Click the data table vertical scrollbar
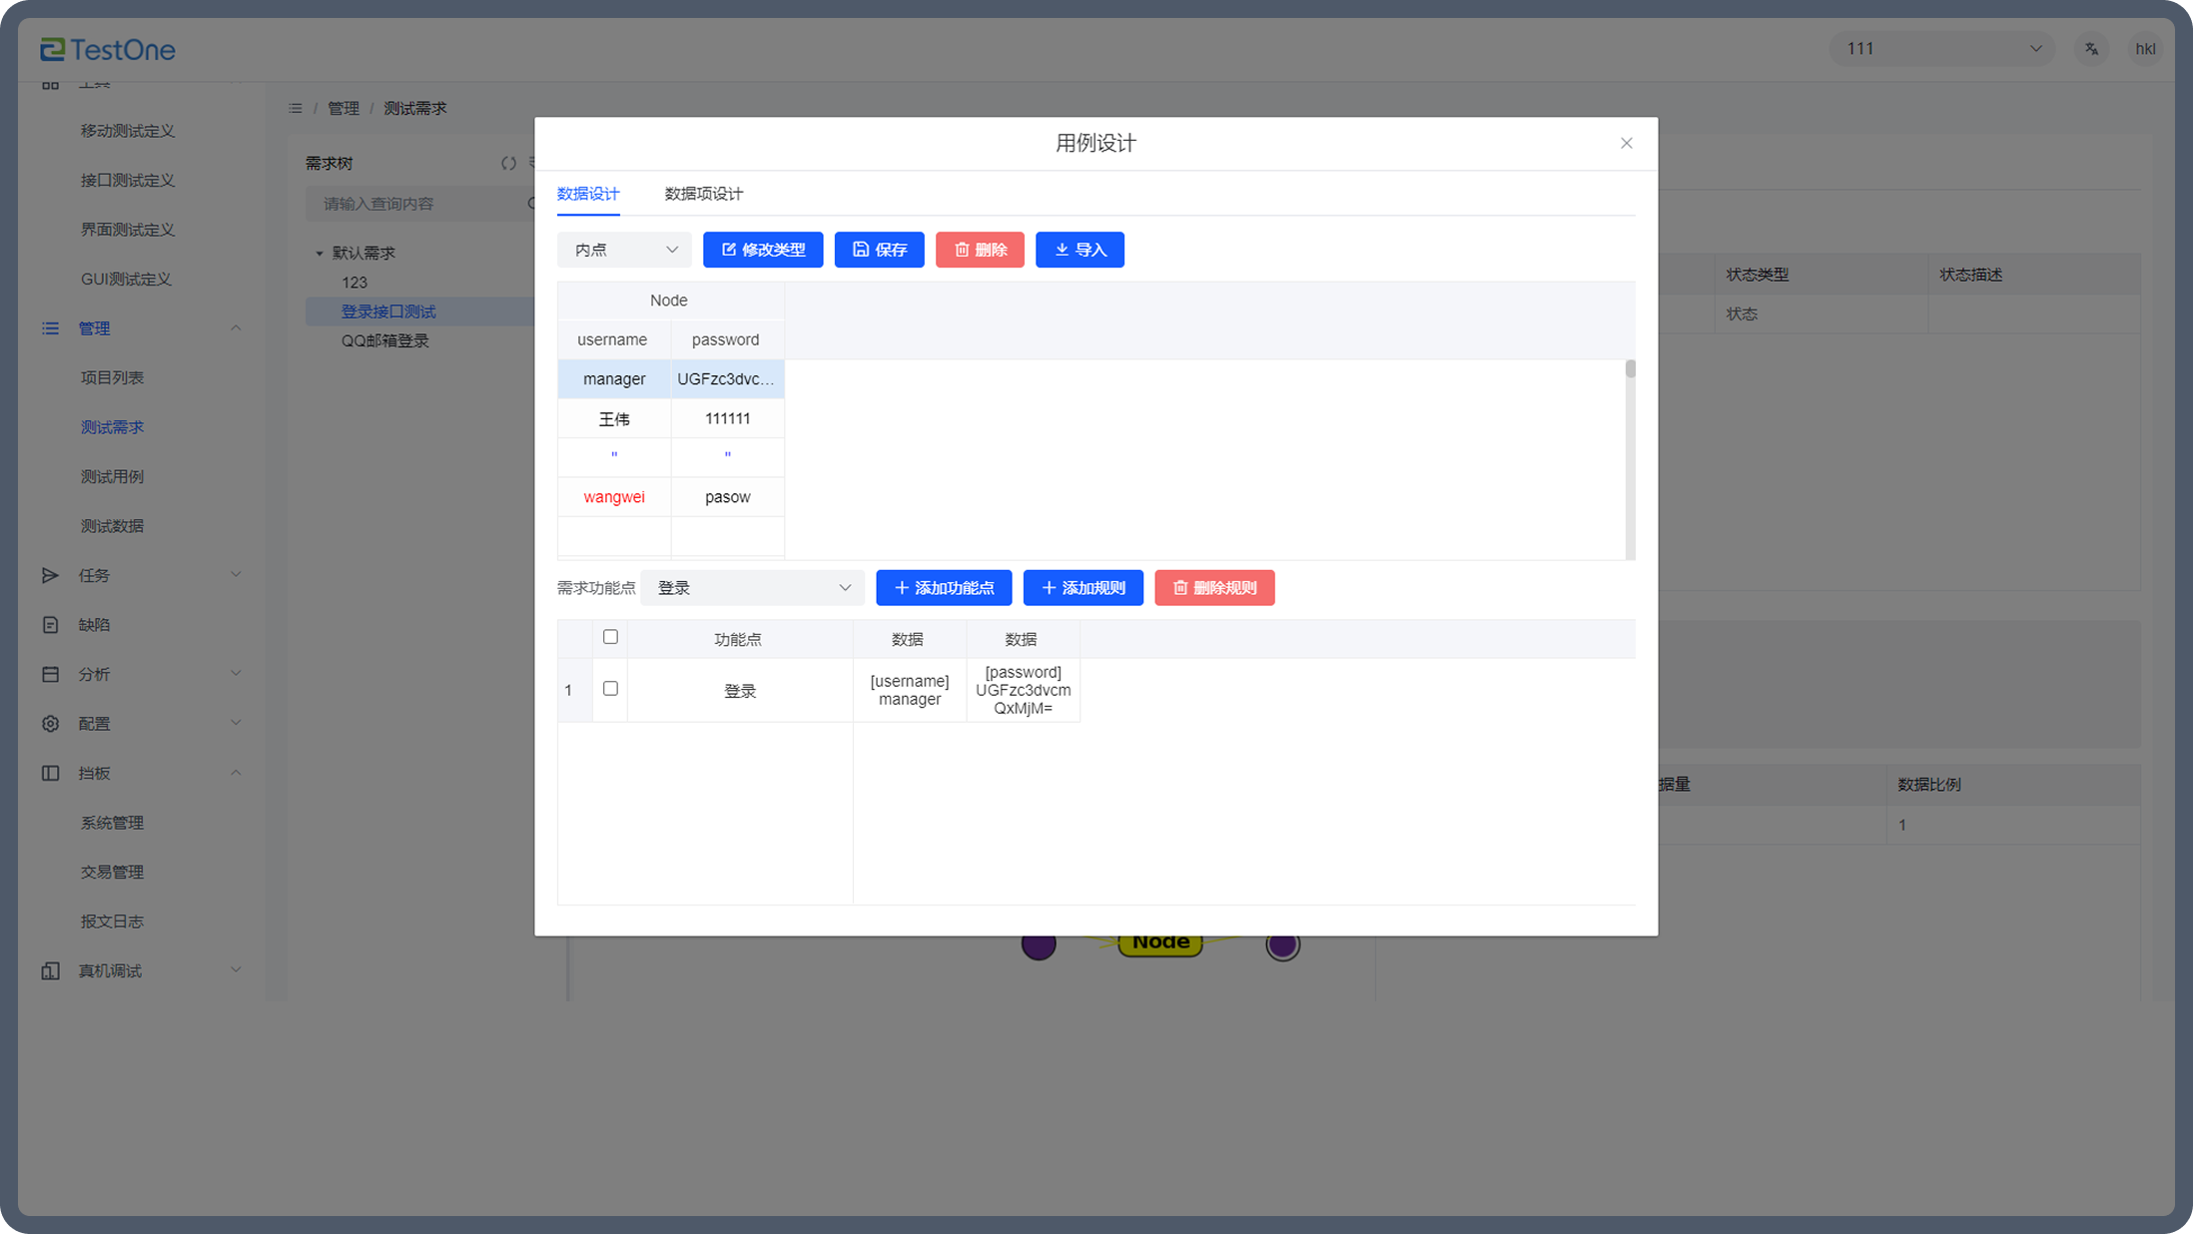This screenshot has width=2193, height=1234. [x=1630, y=369]
